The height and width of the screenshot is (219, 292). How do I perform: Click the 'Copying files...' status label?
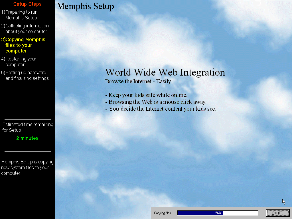(x=163, y=213)
